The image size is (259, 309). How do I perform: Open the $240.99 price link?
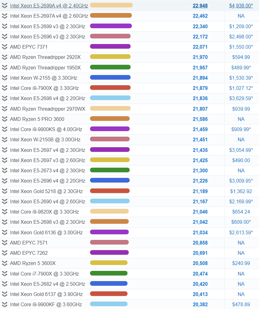[x=241, y=263]
